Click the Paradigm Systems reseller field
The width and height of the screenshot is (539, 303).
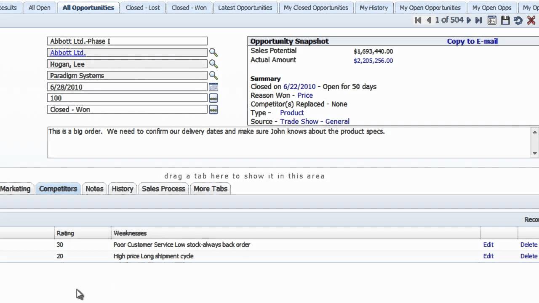point(127,75)
